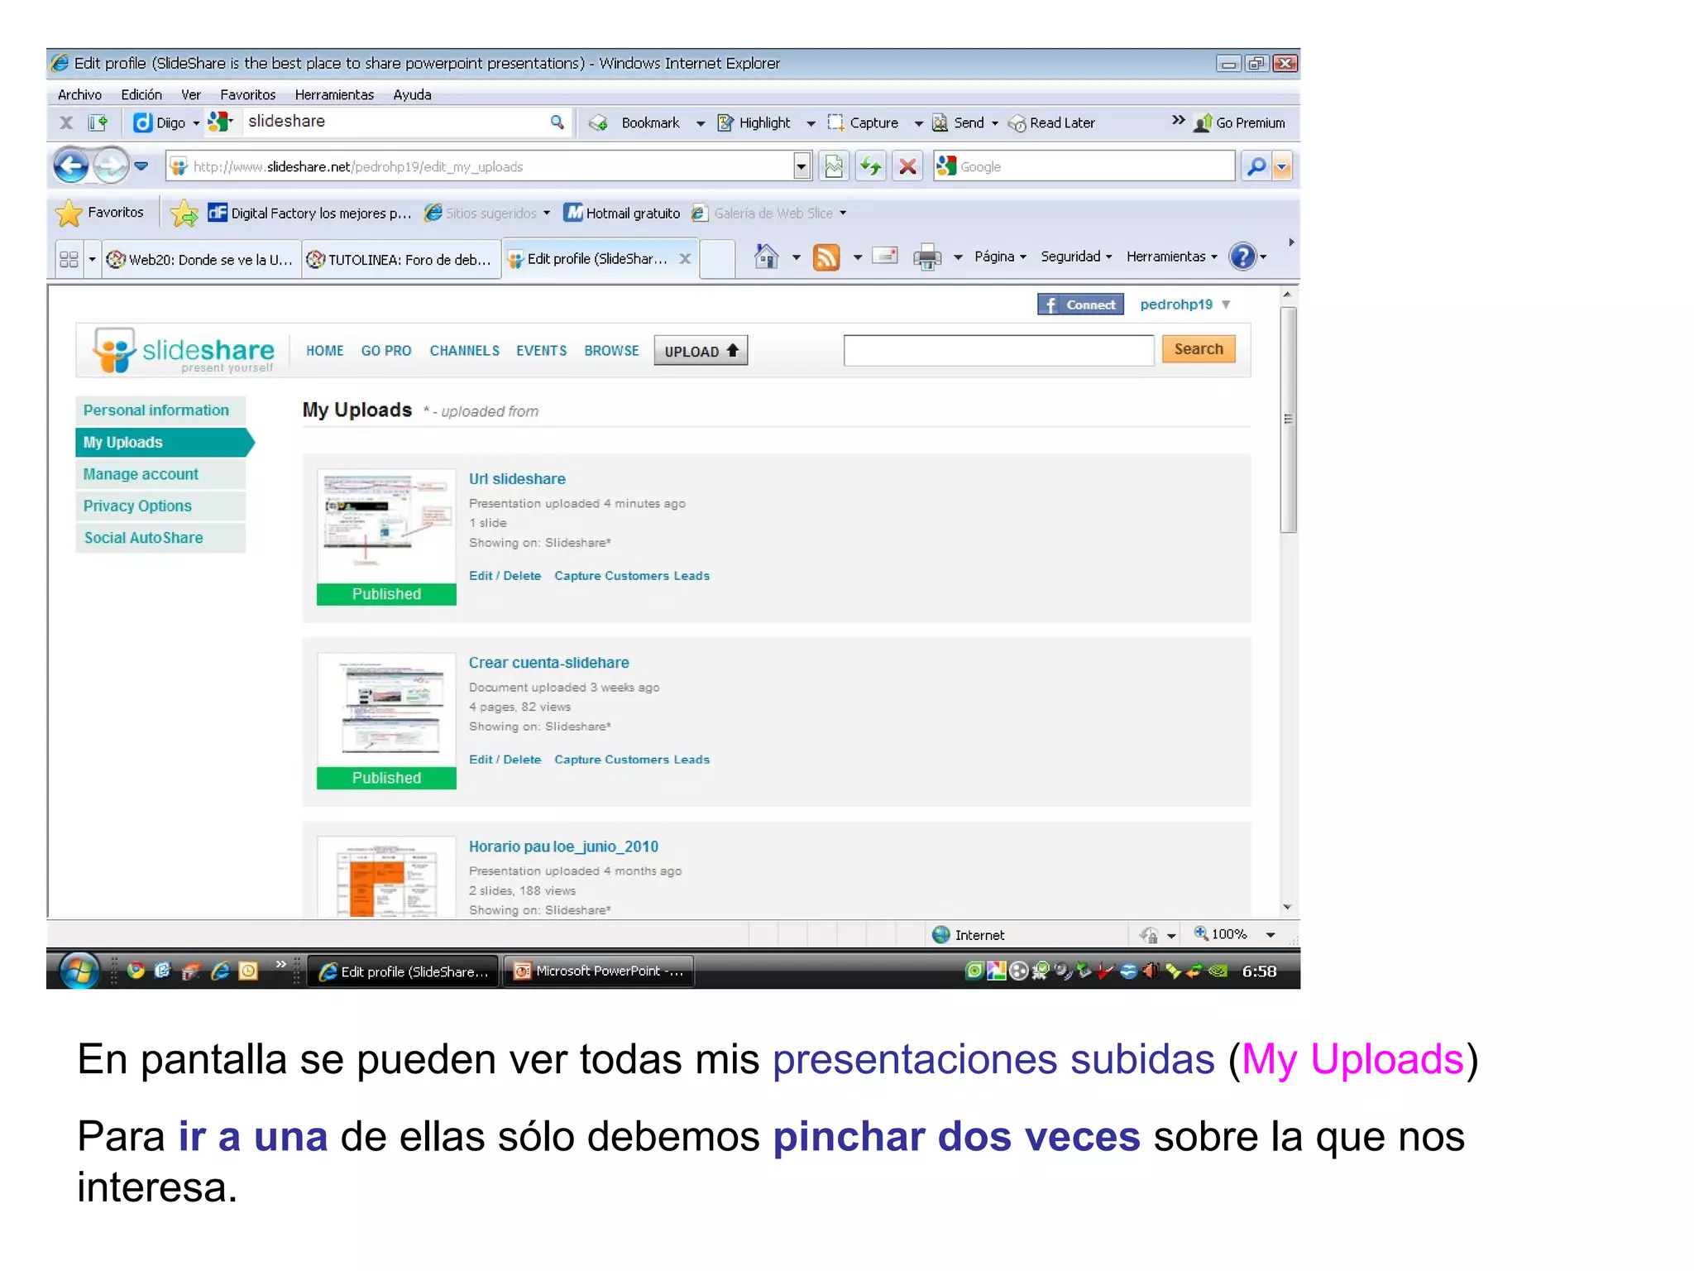Click the Diigo toolbar icon
The image size is (1694, 1271).
[x=142, y=122]
